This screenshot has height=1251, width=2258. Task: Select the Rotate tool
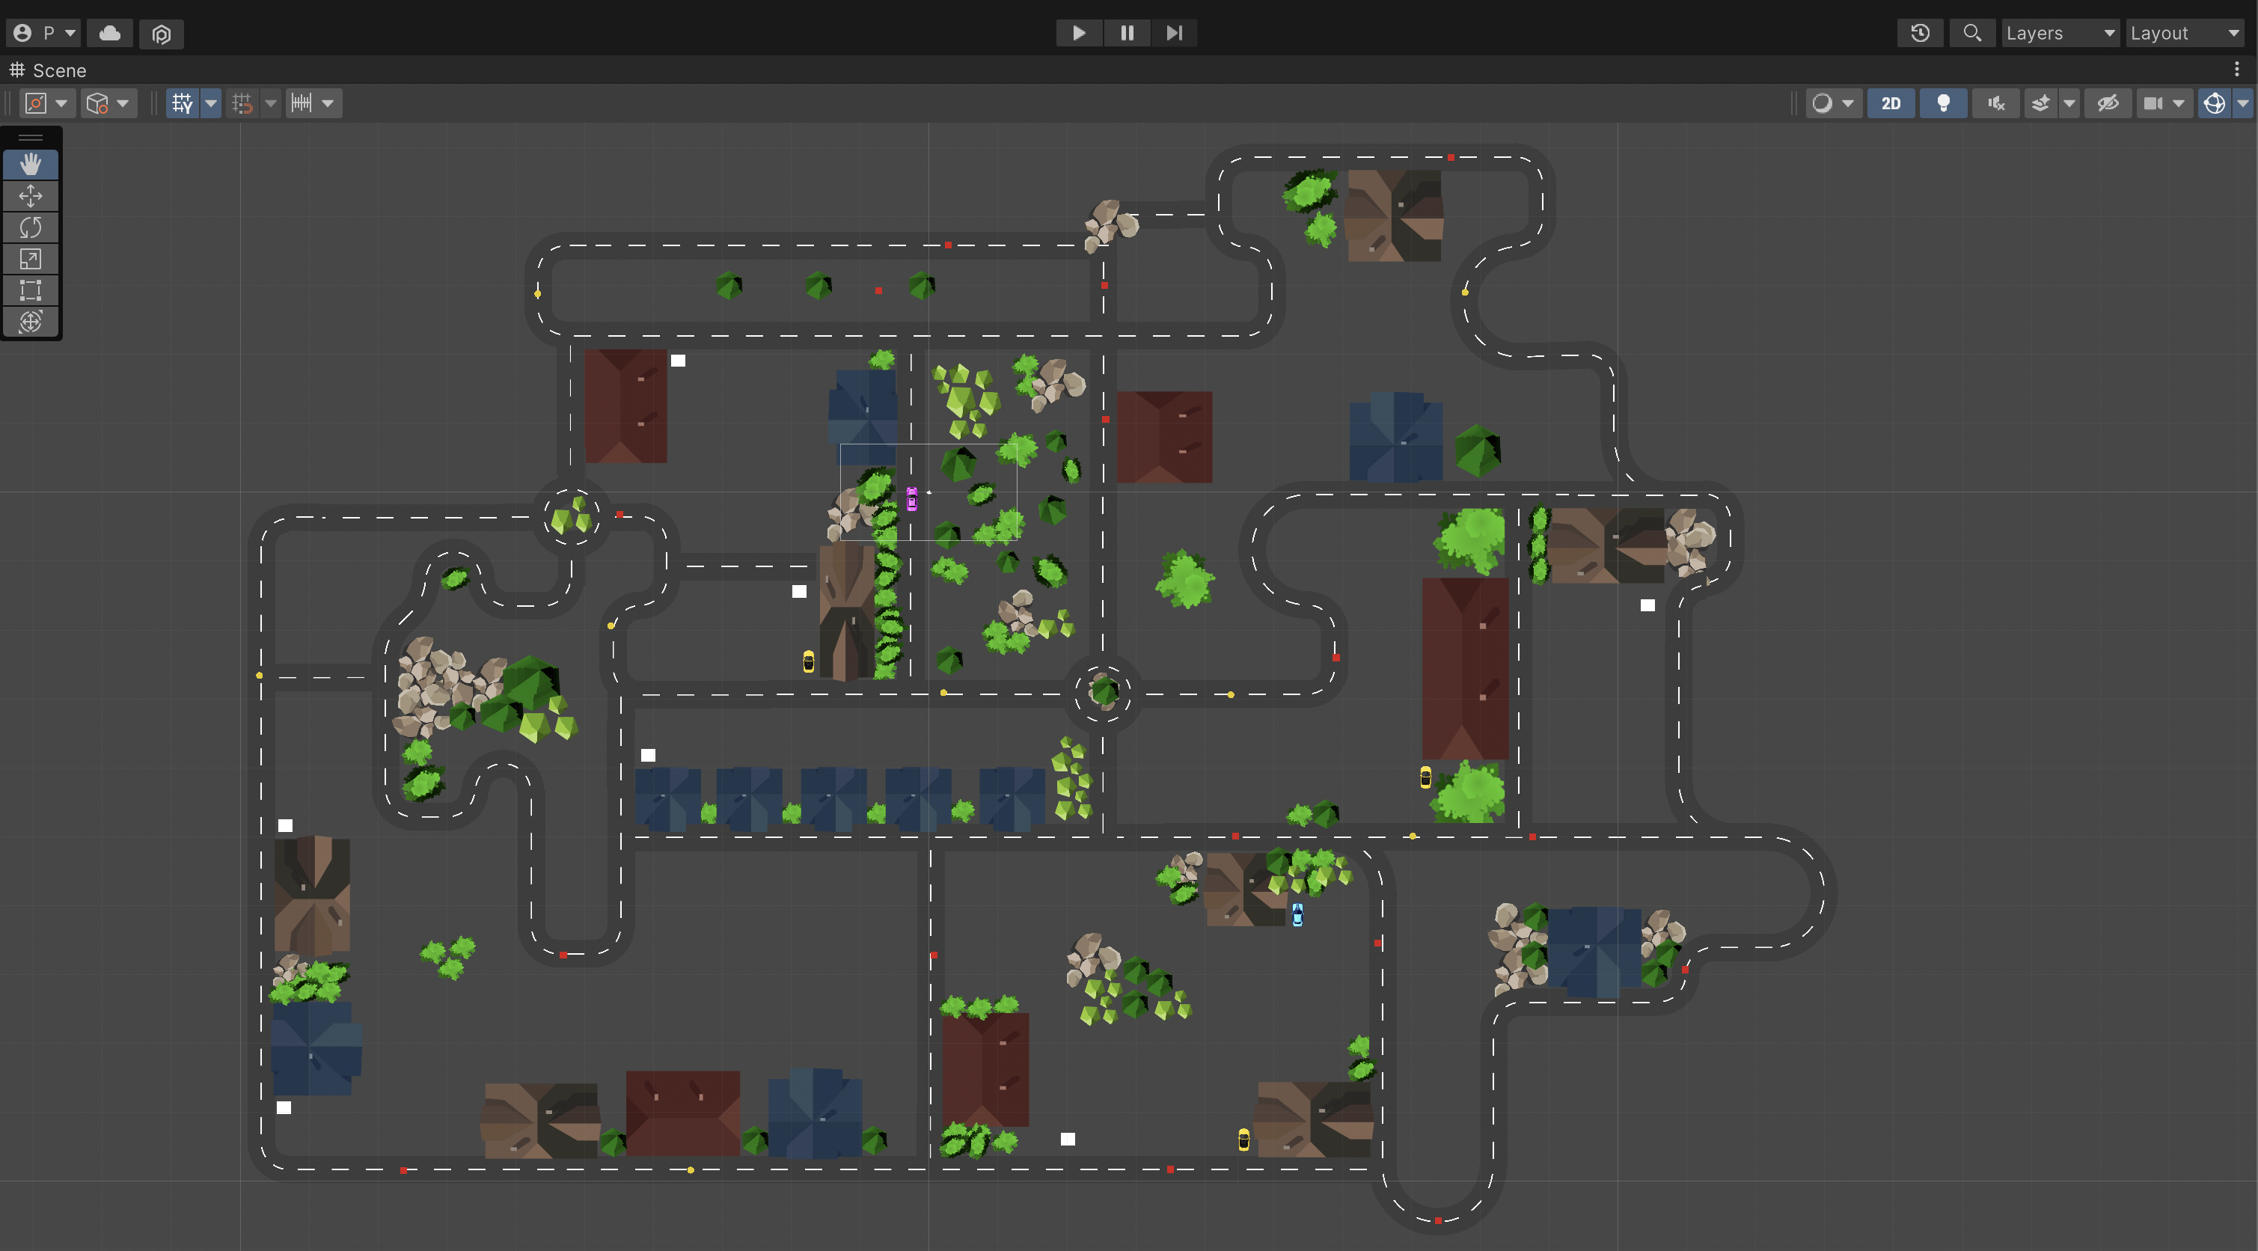coord(31,227)
